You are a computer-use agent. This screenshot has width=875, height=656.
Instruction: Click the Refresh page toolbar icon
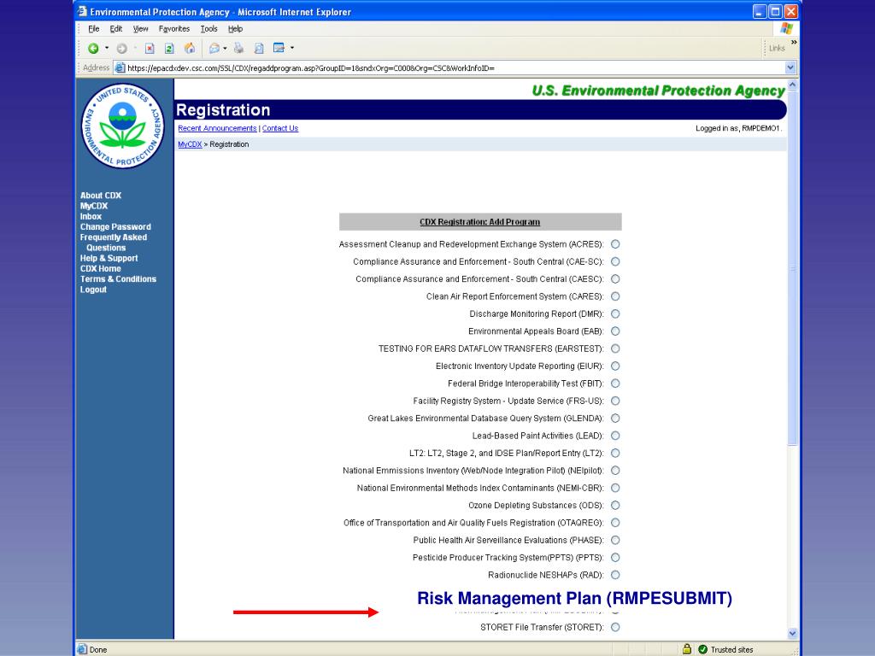tap(169, 49)
